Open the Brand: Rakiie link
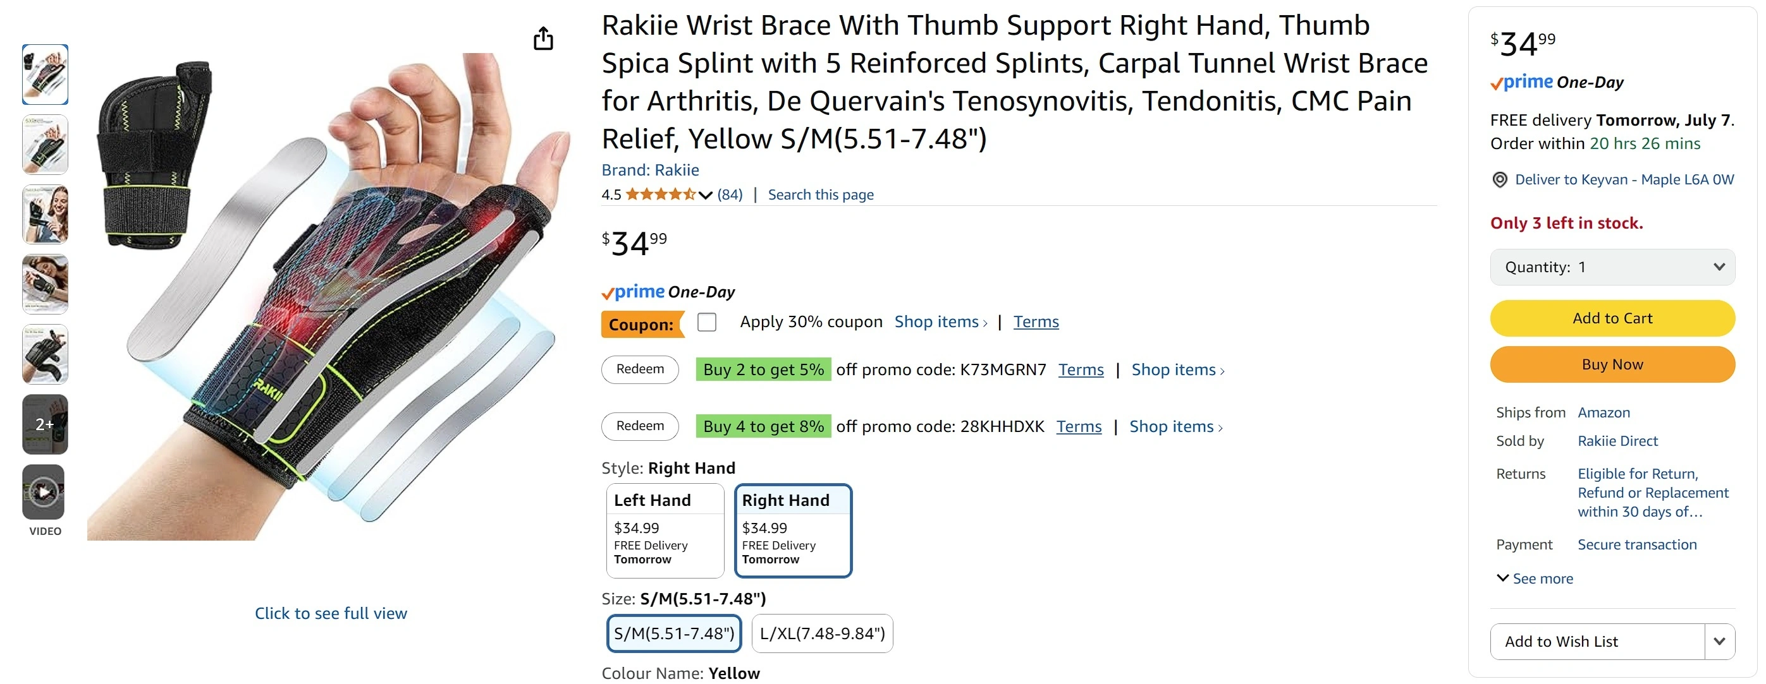The height and width of the screenshot is (684, 1766). [x=650, y=170]
